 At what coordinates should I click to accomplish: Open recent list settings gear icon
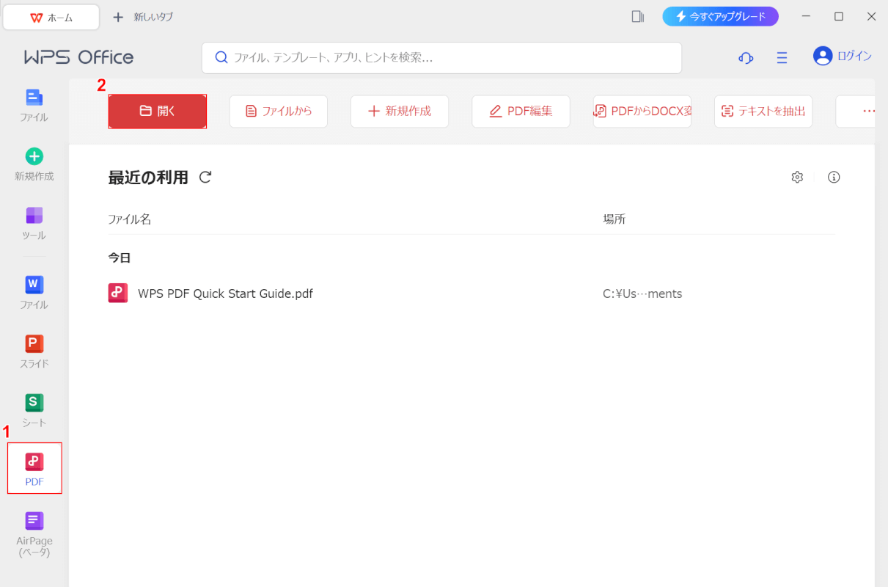coord(797,177)
